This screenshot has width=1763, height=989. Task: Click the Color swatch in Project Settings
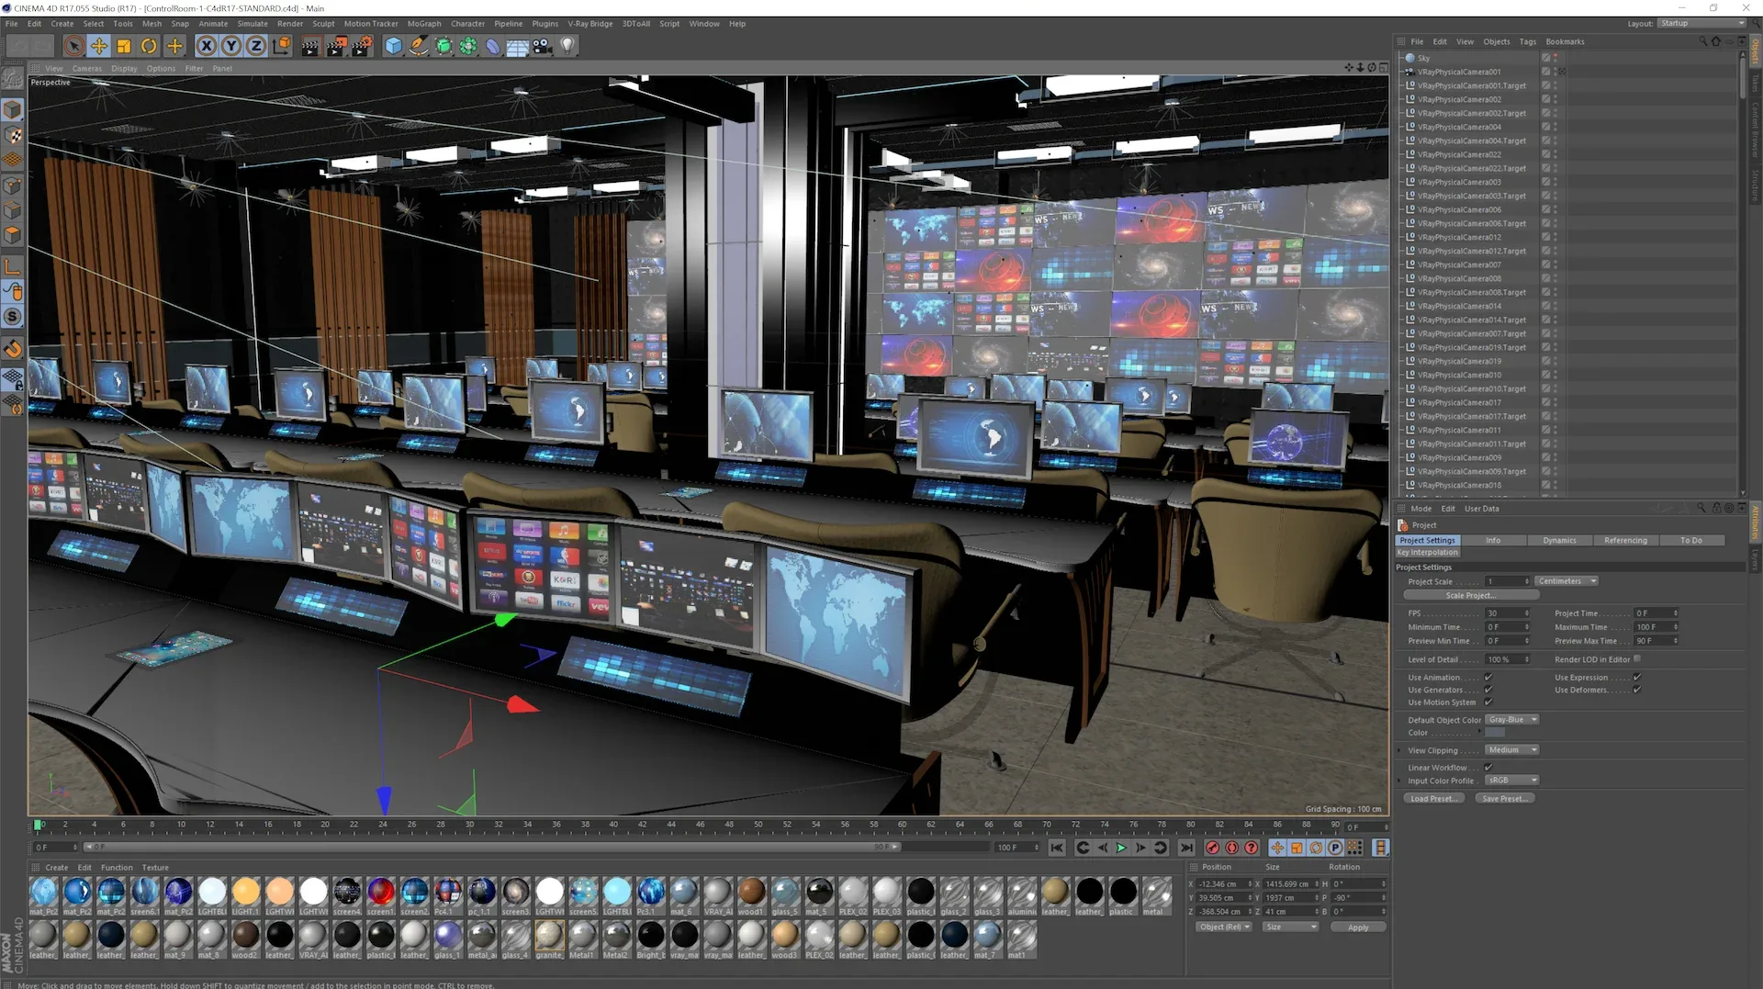coord(1495,732)
